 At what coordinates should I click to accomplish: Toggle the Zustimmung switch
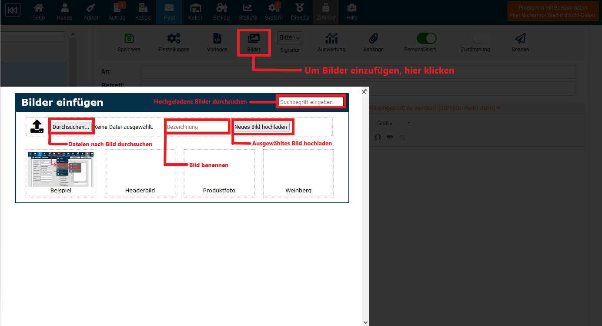pos(482,38)
